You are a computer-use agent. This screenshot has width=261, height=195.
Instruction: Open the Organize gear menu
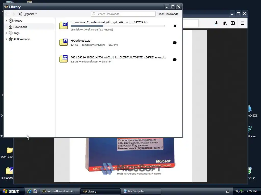tap(27, 14)
